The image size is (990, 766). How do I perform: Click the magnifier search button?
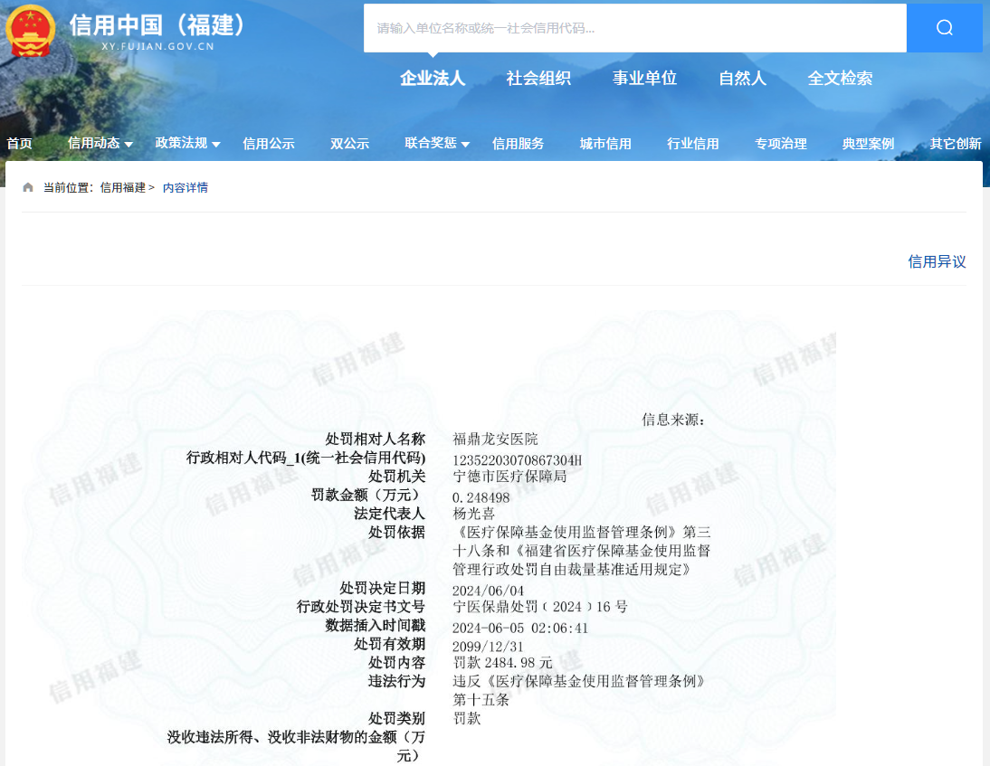coord(944,28)
